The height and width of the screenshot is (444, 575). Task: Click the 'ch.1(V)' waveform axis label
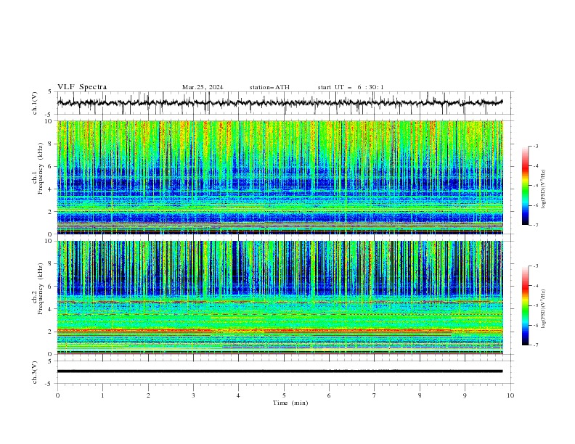(35, 103)
